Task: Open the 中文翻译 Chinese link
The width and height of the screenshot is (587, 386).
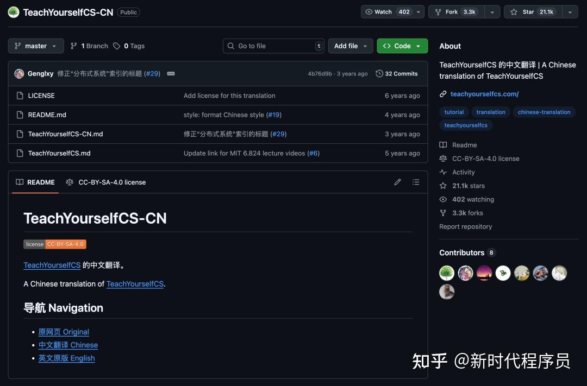Action: [68, 345]
